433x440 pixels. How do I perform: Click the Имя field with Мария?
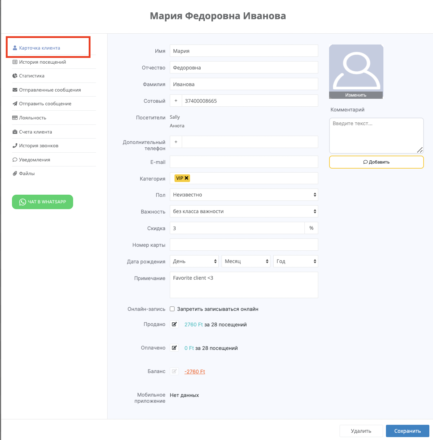click(x=244, y=51)
